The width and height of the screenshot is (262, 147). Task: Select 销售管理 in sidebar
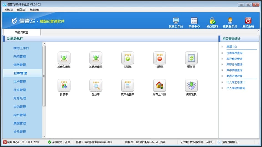20,65
